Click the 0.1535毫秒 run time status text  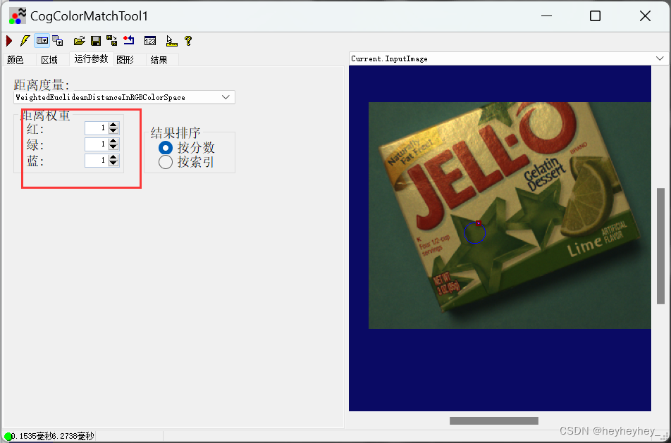[x=32, y=436]
